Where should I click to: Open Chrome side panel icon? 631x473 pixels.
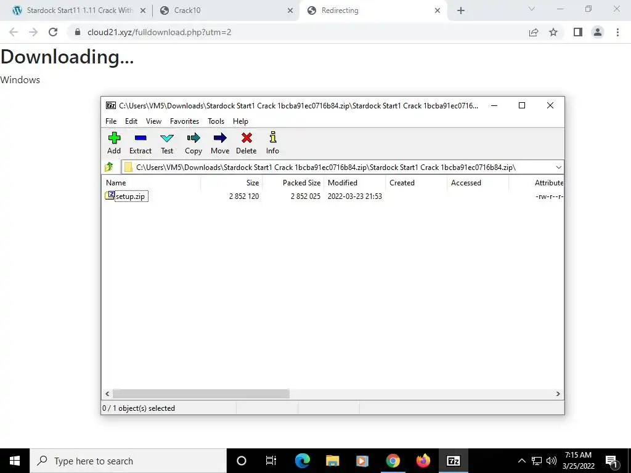click(x=578, y=32)
